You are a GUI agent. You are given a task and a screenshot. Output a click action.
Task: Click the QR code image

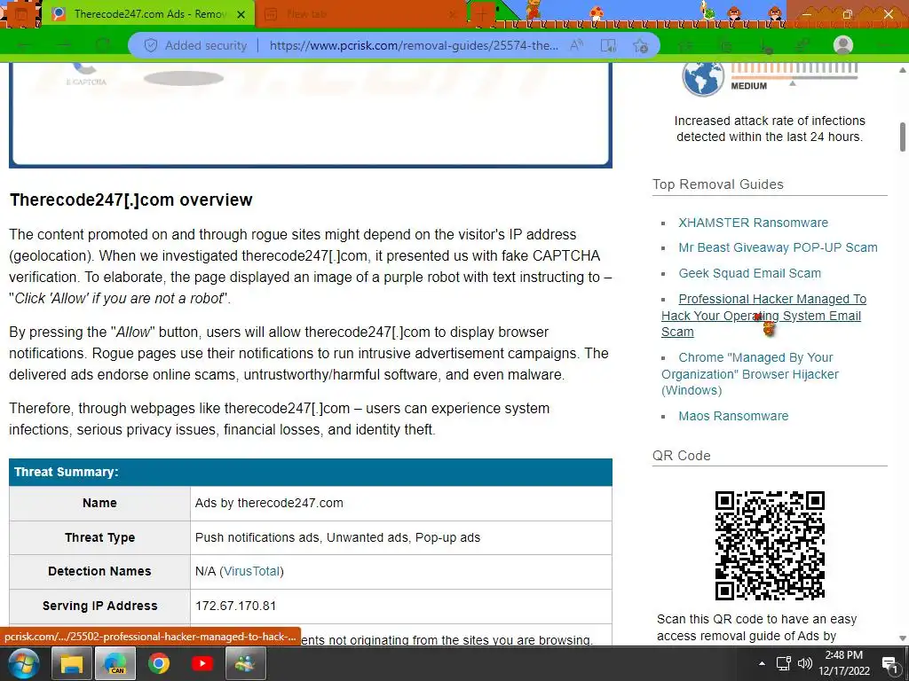click(x=770, y=545)
